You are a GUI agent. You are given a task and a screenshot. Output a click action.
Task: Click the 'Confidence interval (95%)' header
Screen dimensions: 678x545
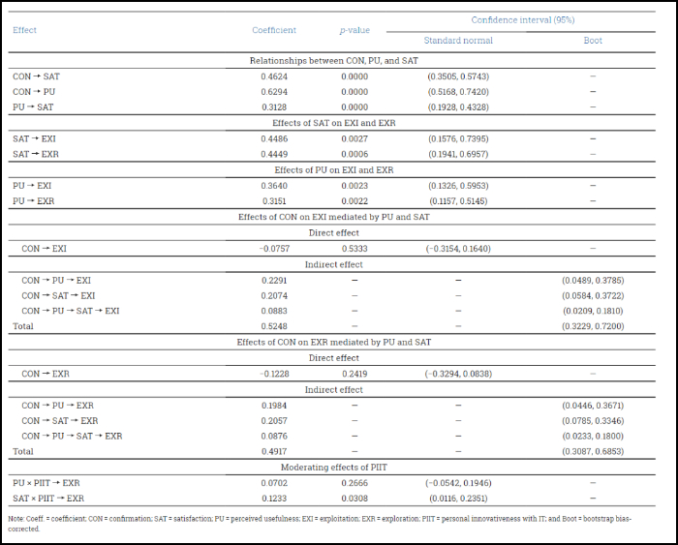tap(523, 20)
